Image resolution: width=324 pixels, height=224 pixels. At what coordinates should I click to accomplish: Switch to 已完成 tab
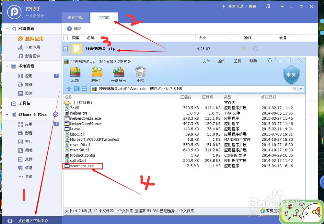pos(104,18)
